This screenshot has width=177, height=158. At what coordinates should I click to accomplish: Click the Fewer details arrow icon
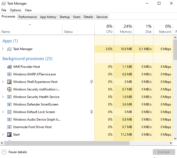(x=4, y=152)
